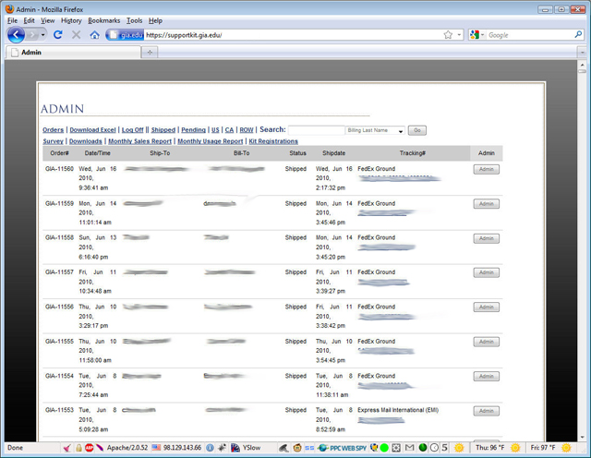
Task: Open the Firebug bug icon in status bar
Action: point(222,448)
